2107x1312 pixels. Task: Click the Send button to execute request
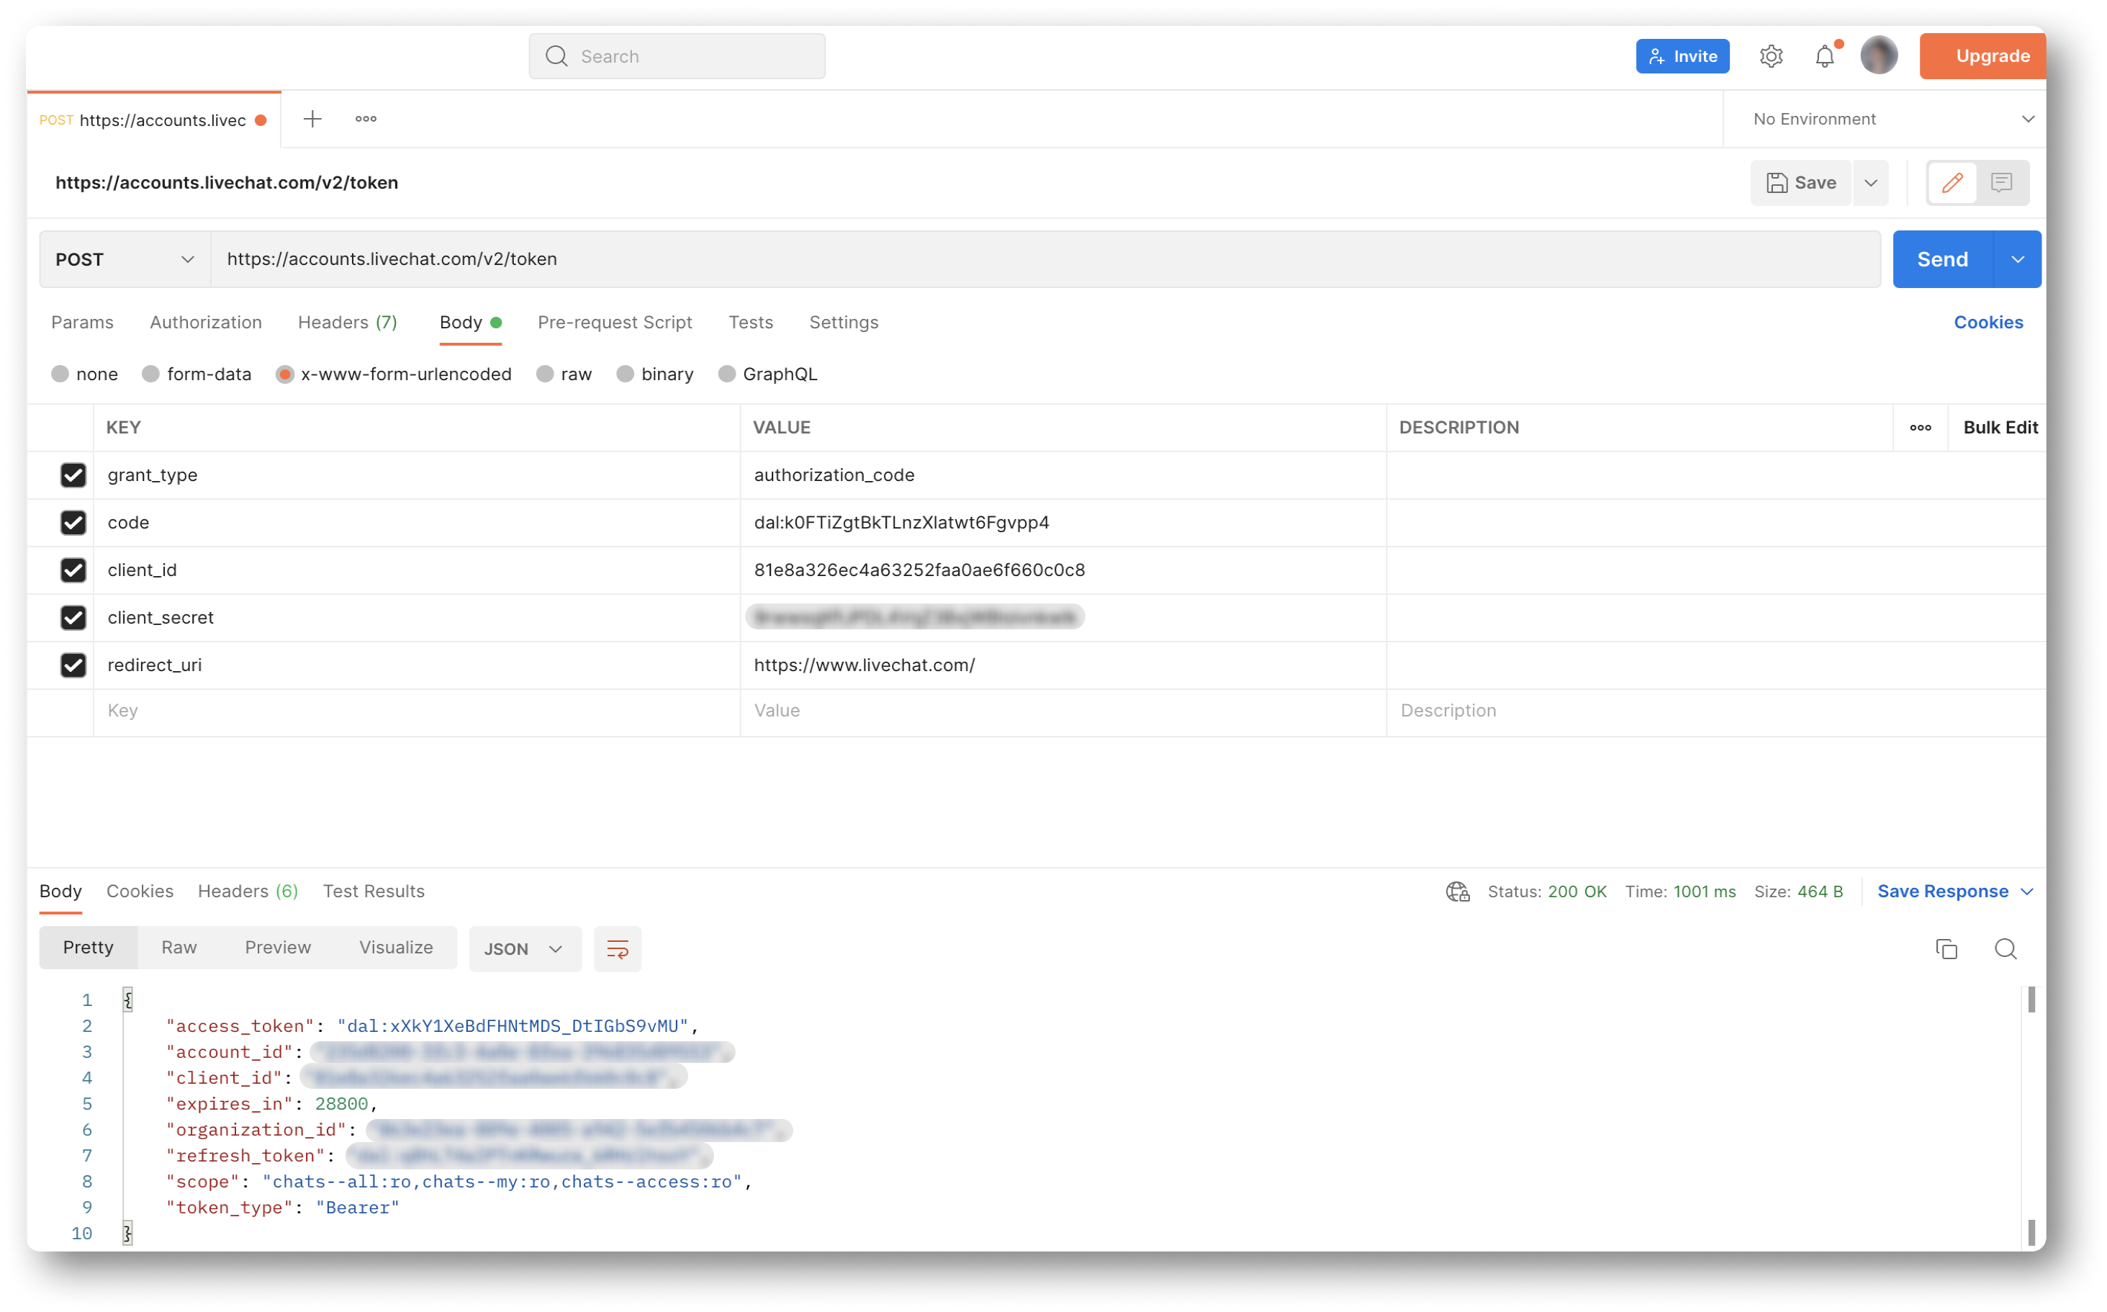click(1942, 259)
